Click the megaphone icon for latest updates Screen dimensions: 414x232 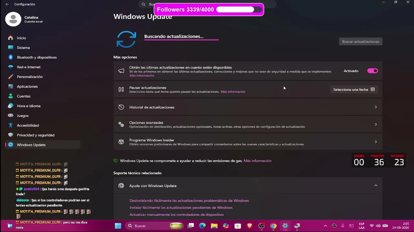[121, 71]
